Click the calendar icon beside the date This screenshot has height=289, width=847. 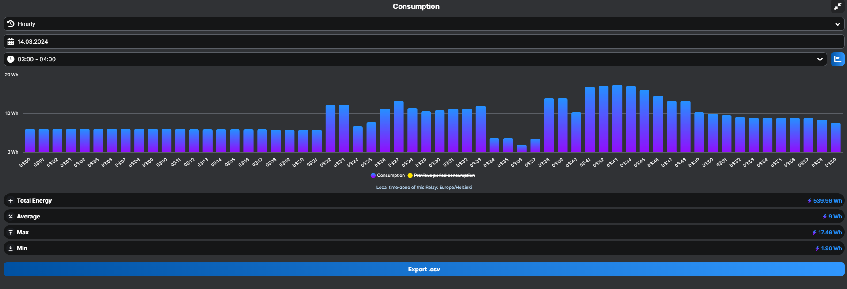11,41
